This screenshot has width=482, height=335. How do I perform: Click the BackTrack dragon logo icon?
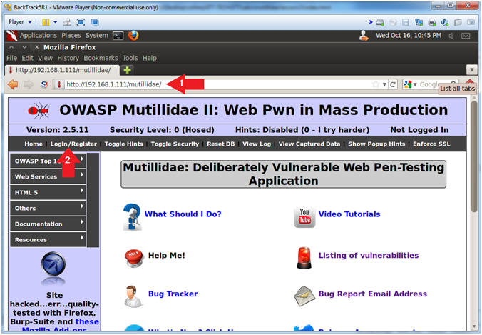pos(11,36)
